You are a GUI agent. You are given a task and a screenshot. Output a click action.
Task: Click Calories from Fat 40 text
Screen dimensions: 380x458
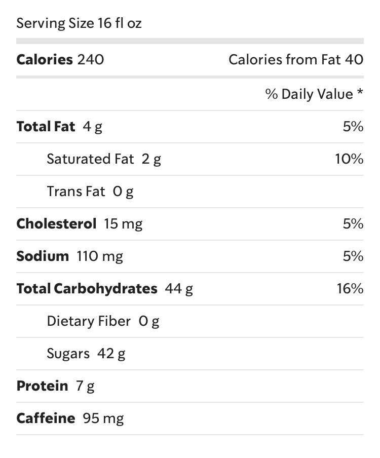[x=296, y=60]
